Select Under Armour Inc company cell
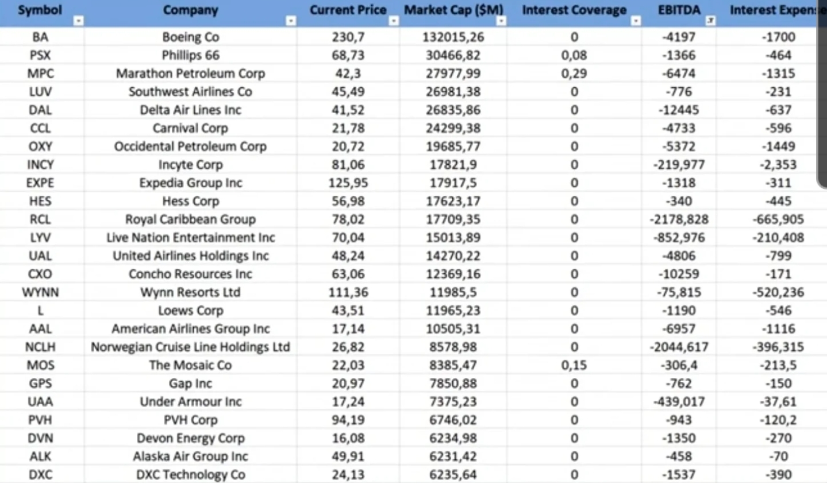This screenshot has height=484, width=827. coord(190,402)
